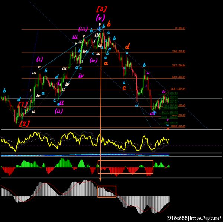Screen dimensions: 223x222
Task: Click the 0 1262.43 Fibonacci level label
Action: pyautogui.click(x=180, y=28)
